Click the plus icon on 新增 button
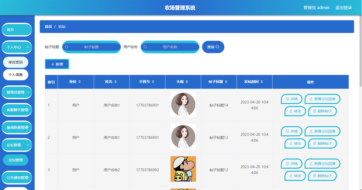 pyautogui.click(x=53, y=64)
